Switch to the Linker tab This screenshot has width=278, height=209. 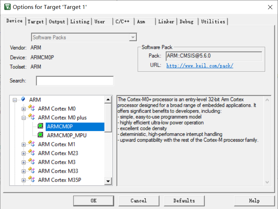[x=166, y=22]
